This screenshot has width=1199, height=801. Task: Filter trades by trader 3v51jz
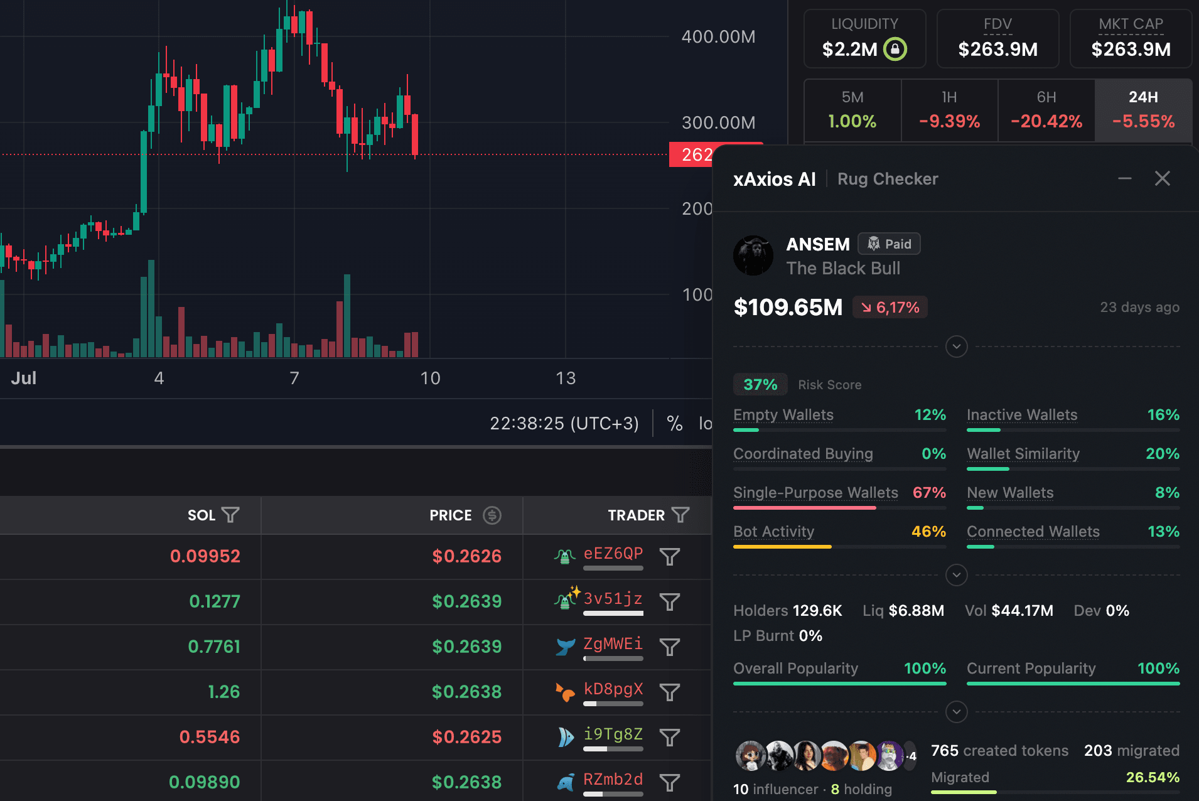(670, 602)
